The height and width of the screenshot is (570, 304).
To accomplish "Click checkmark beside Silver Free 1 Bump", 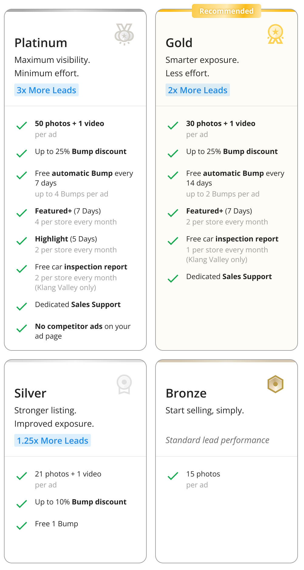I will (x=22, y=526).
